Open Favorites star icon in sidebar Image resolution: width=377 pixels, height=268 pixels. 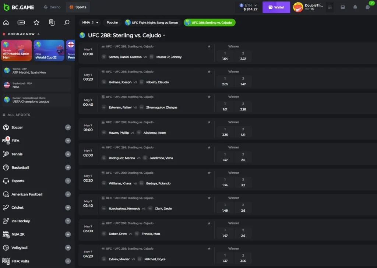pyautogui.click(x=36, y=22)
